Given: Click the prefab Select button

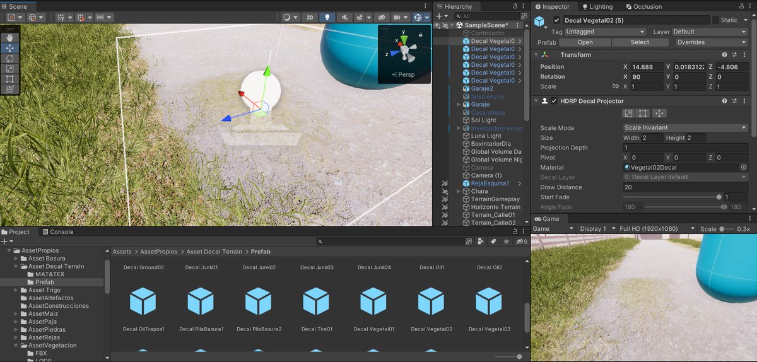Looking at the screenshot, I should click(x=640, y=42).
